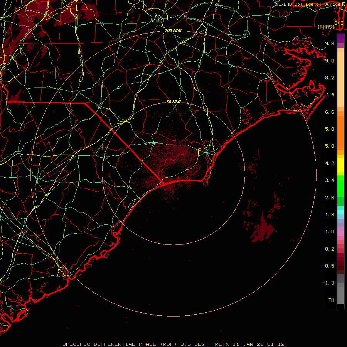
Task: Click the SPECIFIC DIFFERENTIAL PHASE (KDP) caption title
Action: click(120, 344)
